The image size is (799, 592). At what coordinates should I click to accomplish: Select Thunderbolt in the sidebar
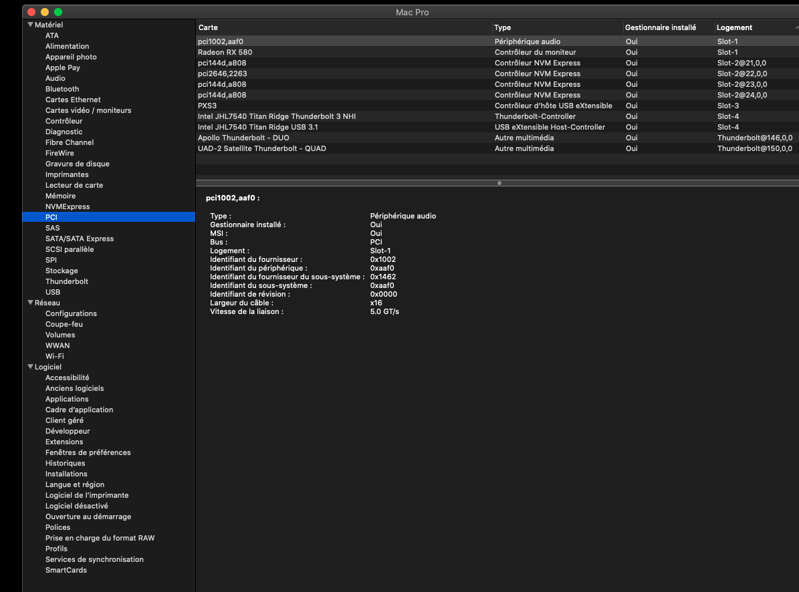[67, 281]
